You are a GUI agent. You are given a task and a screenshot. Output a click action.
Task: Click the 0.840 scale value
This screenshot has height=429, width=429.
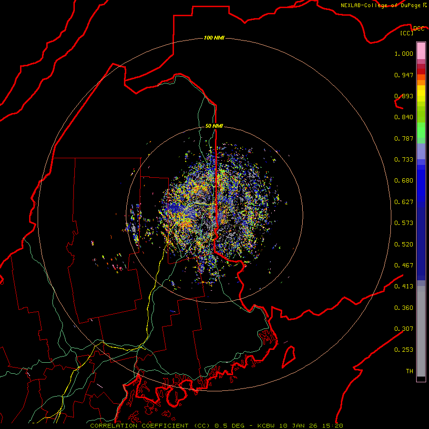point(404,117)
